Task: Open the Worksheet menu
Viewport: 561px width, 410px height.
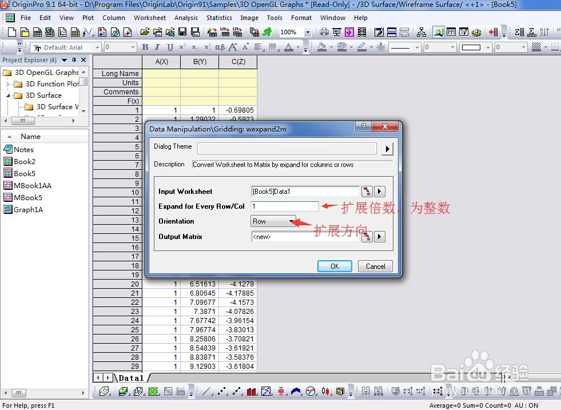Action: [150, 18]
